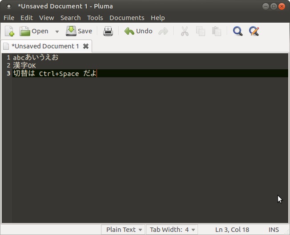Open the View menu
This screenshot has height=235, width=290.
47,18
